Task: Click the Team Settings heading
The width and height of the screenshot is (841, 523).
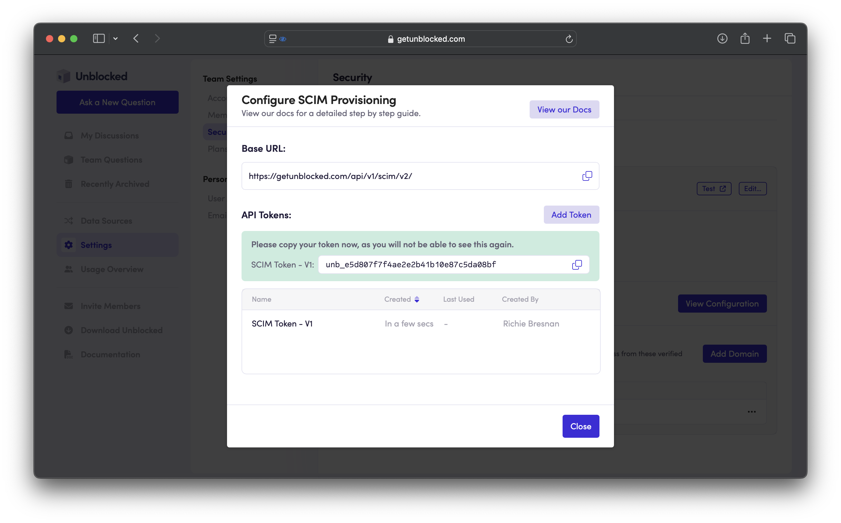Action: coord(230,79)
